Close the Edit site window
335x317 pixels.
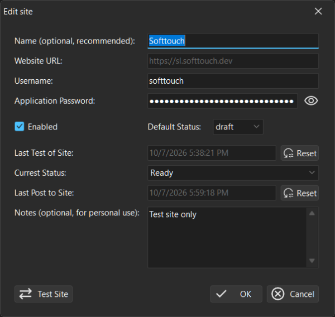pos(318,11)
